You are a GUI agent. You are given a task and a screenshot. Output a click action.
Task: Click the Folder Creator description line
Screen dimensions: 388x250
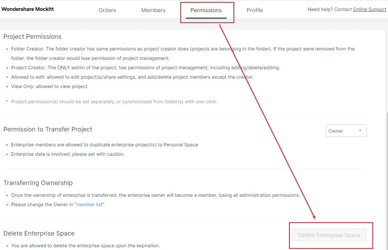(x=183, y=49)
